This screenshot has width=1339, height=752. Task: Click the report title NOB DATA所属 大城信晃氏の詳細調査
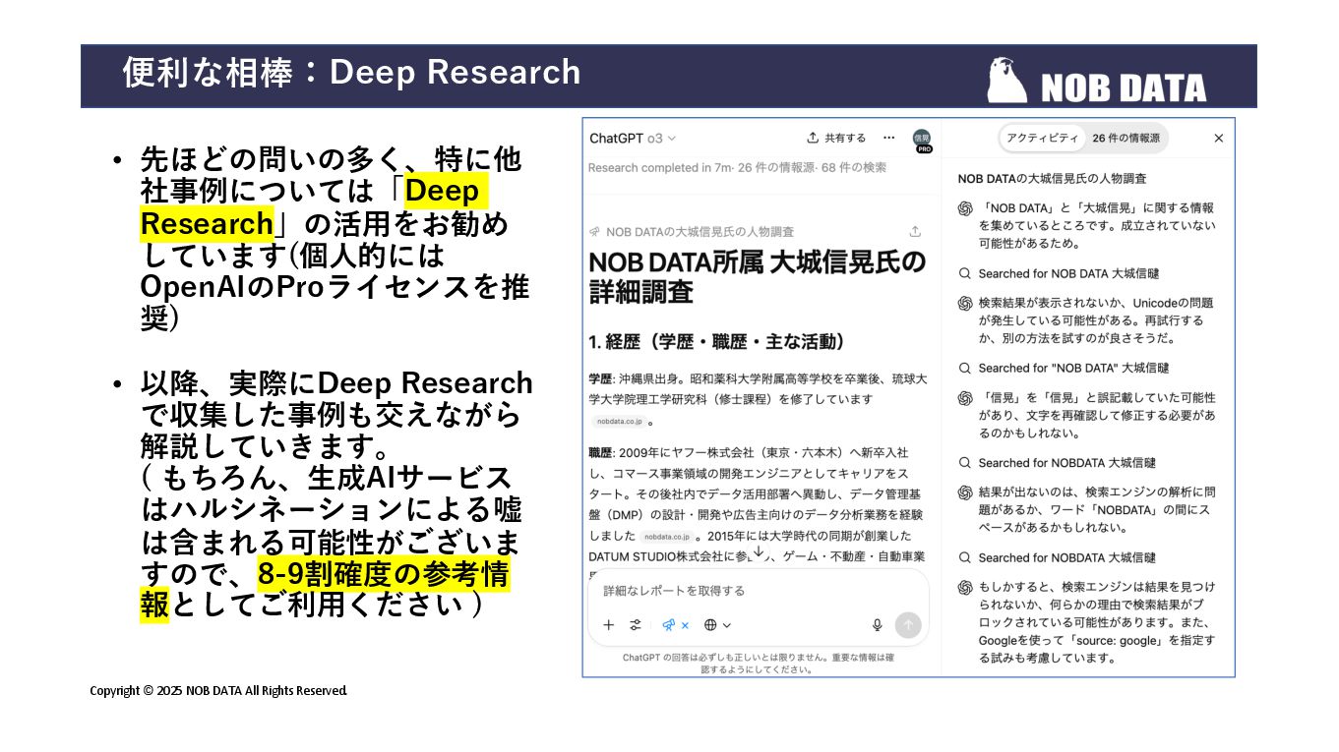pos(757,277)
